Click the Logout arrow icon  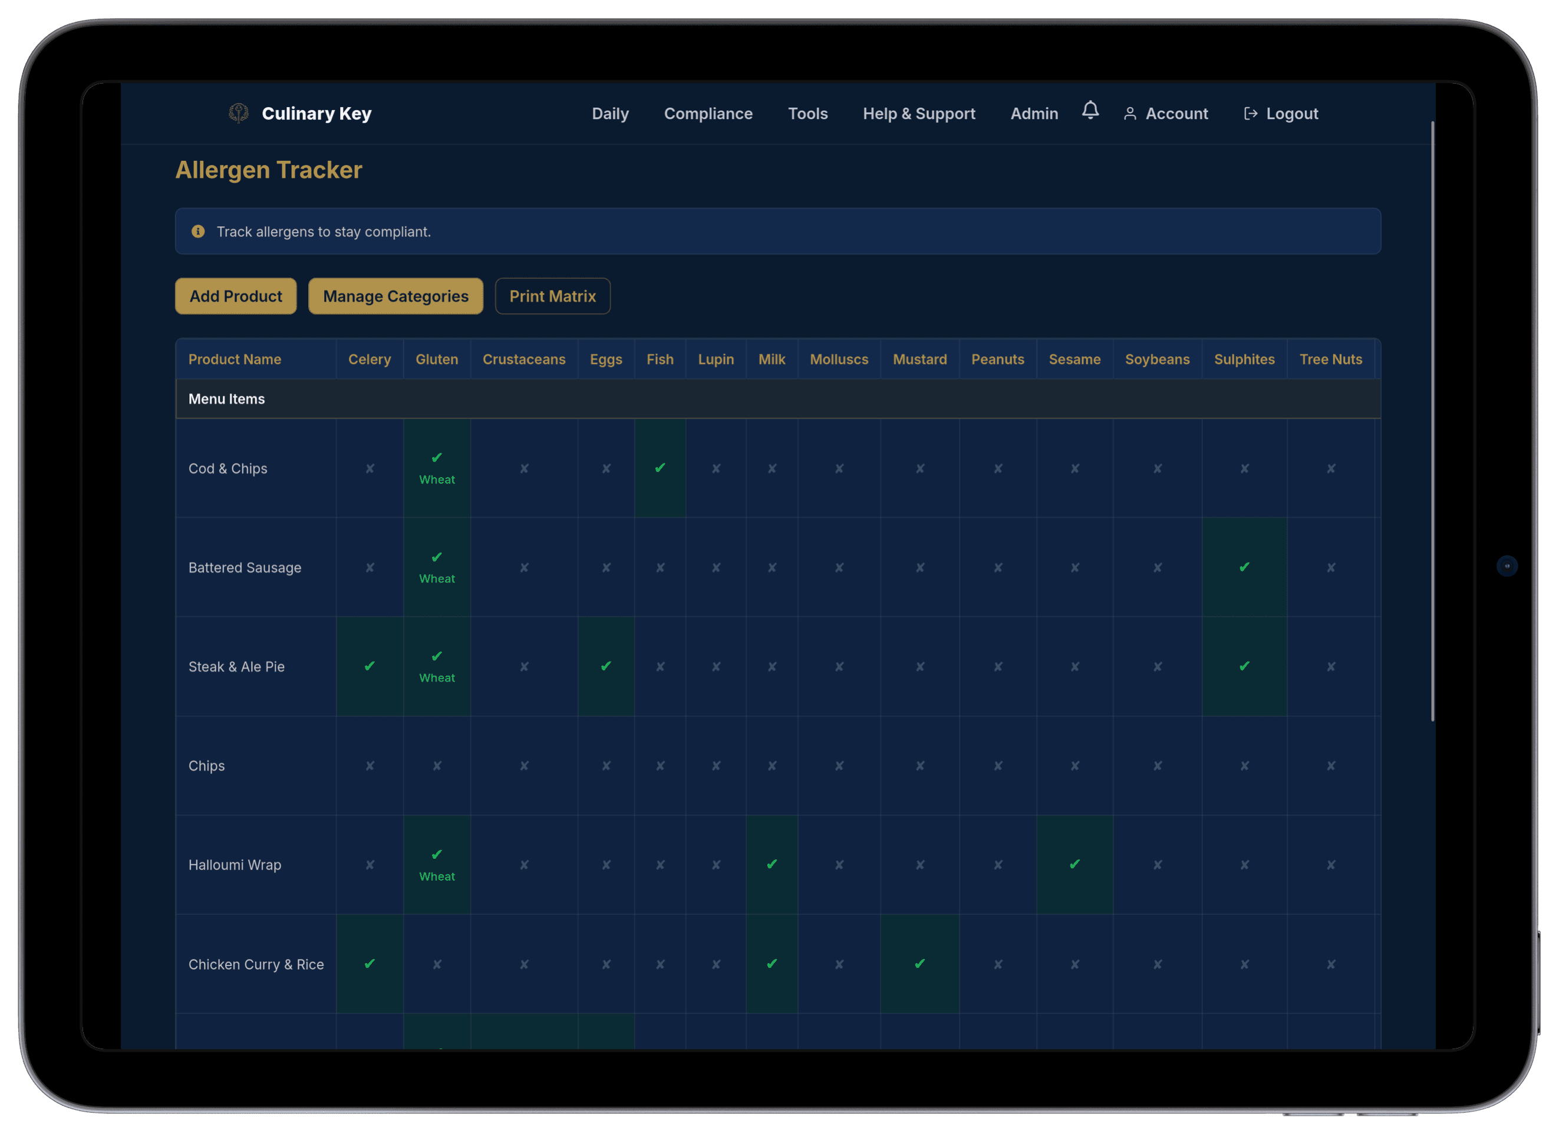pyautogui.click(x=1250, y=114)
